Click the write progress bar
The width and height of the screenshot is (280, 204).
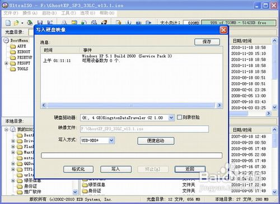[x=132, y=155]
